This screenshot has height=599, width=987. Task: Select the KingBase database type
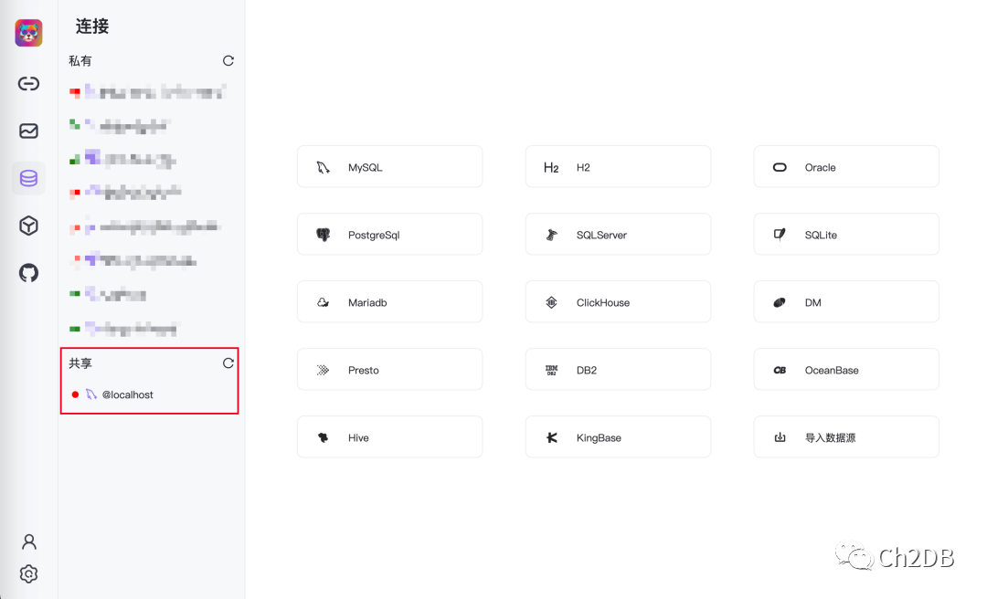(x=618, y=437)
